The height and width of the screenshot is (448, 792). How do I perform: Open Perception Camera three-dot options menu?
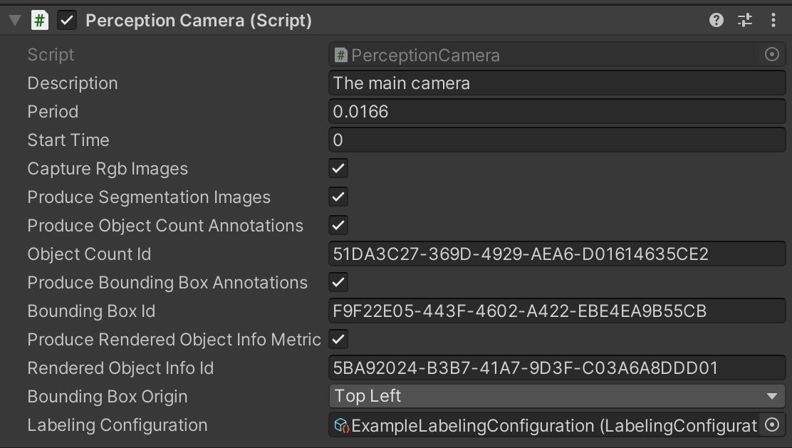773,21
